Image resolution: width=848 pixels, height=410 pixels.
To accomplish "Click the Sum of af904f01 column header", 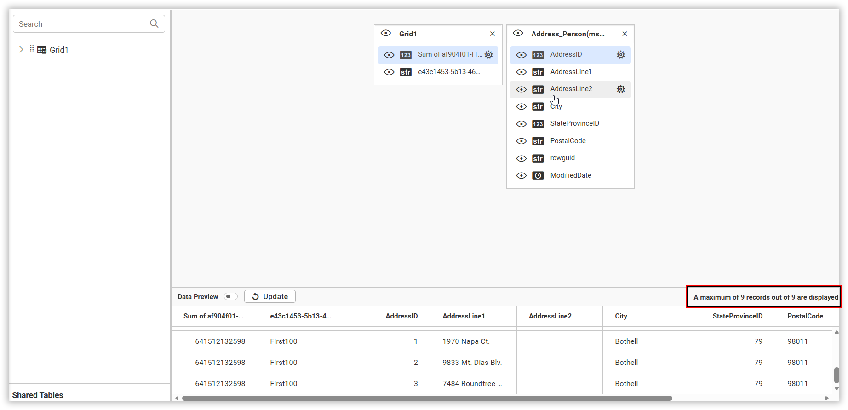I will (214, 316).
